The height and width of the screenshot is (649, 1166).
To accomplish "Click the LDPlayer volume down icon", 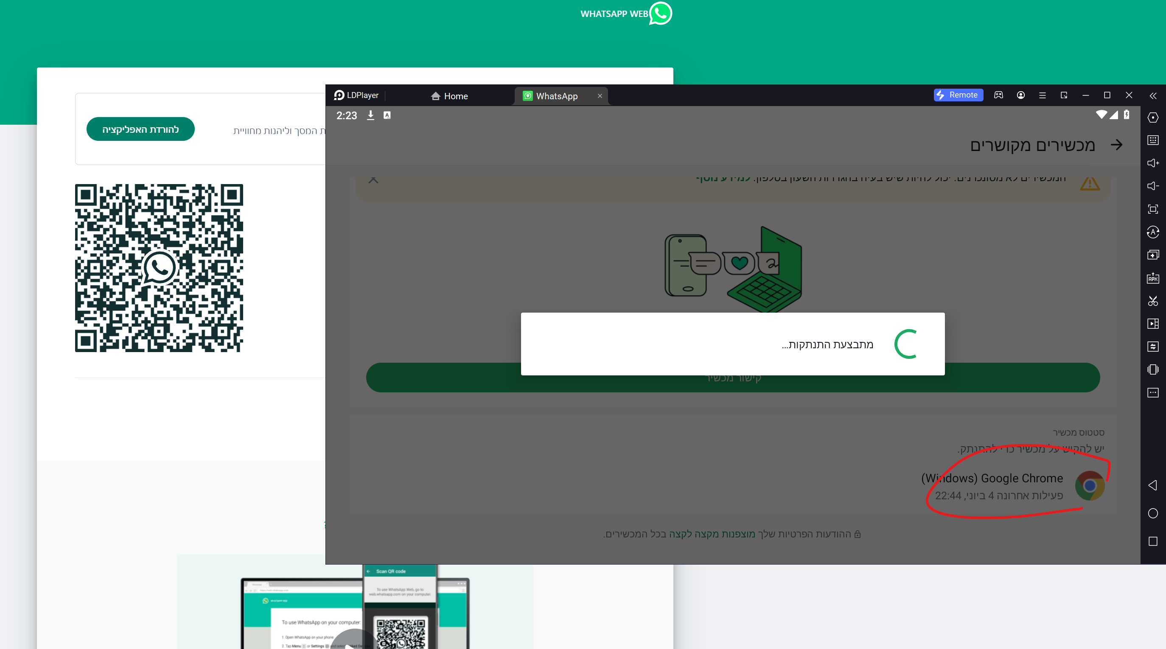I will 1152,186.
